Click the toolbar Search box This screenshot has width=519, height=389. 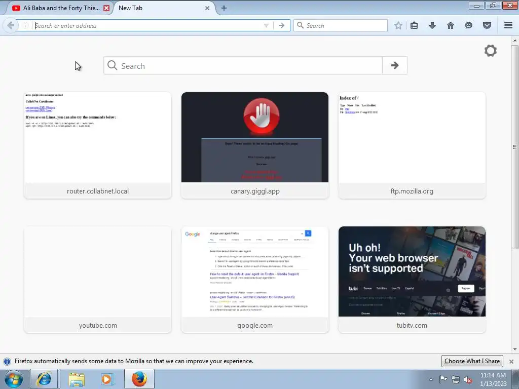[x=340, y=25]
